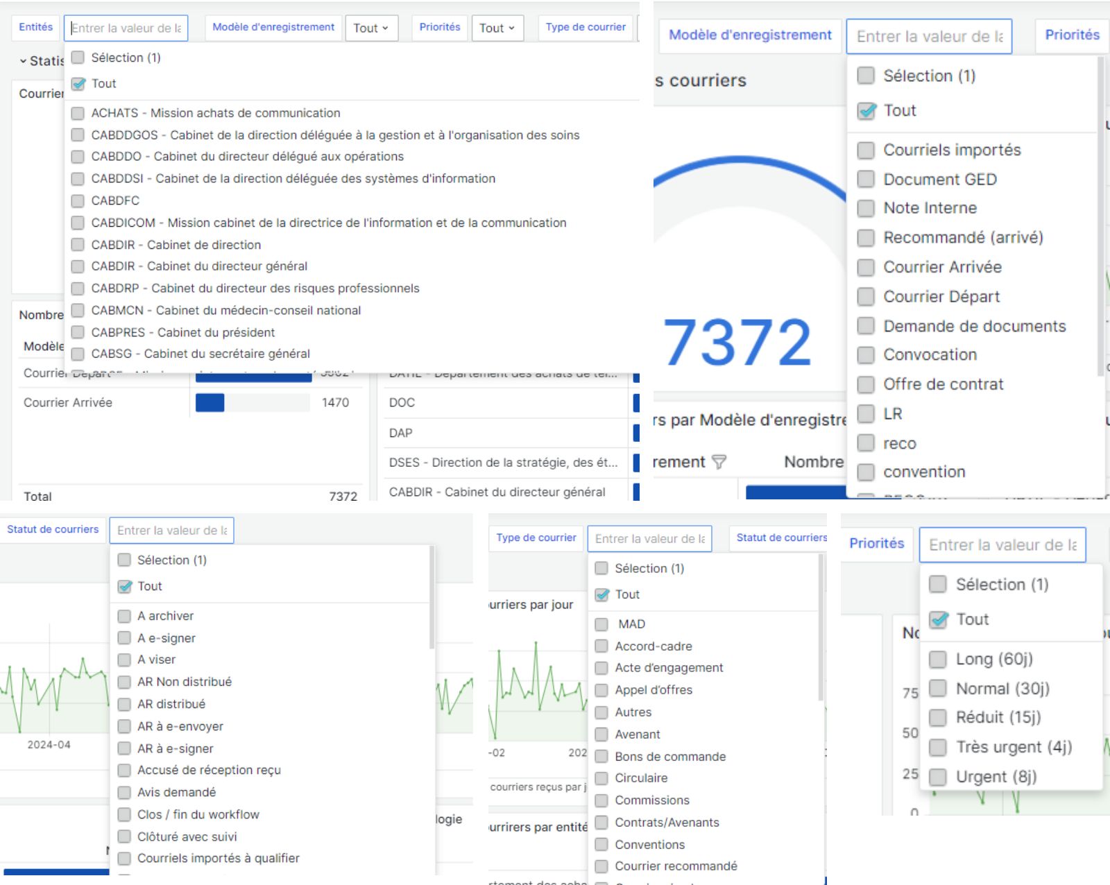Focus the Entités search input field
1110x885 pixels.
click(x=126, y=28)
